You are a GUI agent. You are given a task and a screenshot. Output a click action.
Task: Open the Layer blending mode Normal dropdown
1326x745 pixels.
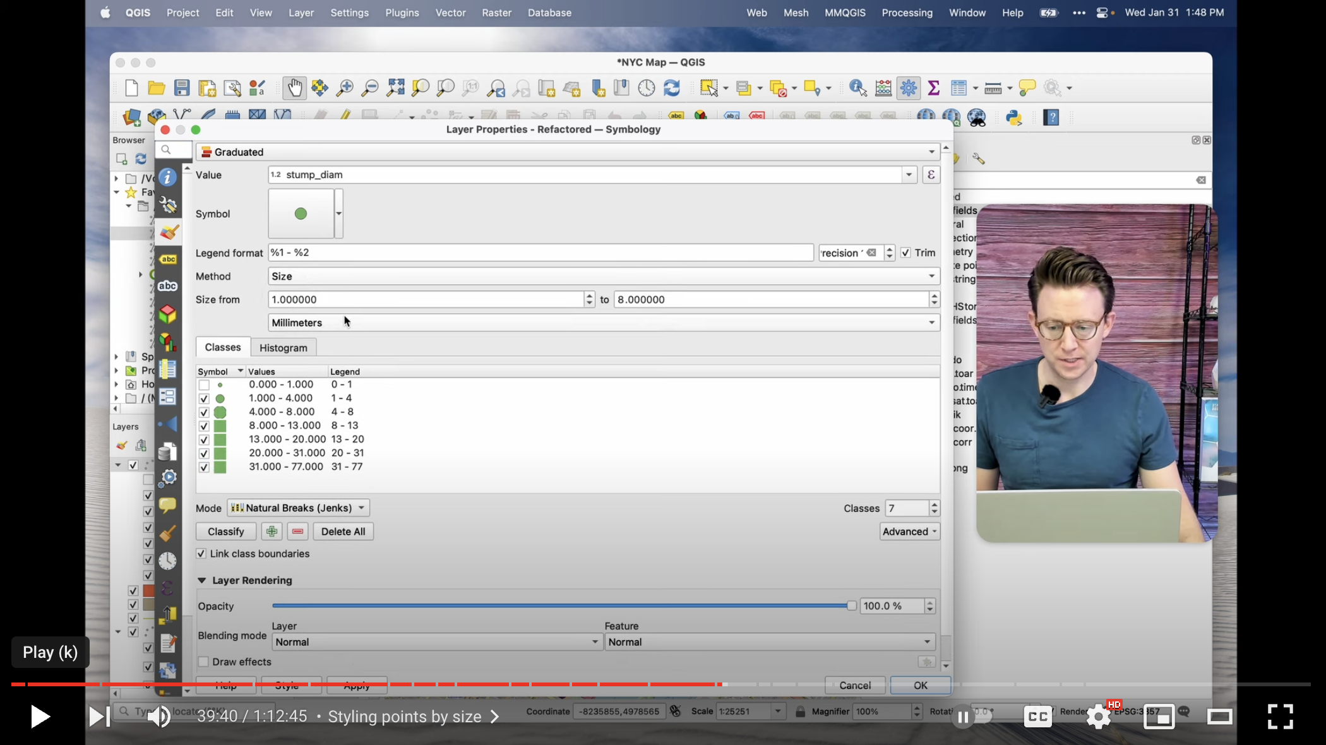pyautogui.click(x=436, y=642)
